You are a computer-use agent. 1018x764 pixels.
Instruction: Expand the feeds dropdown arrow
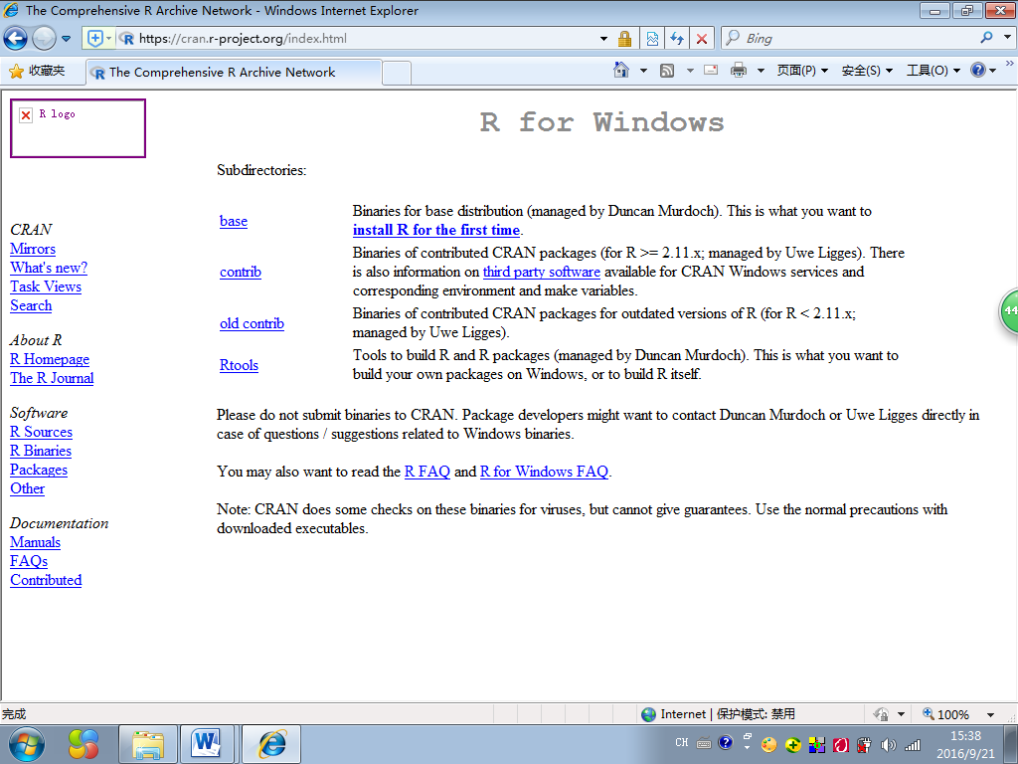(690, 71)
